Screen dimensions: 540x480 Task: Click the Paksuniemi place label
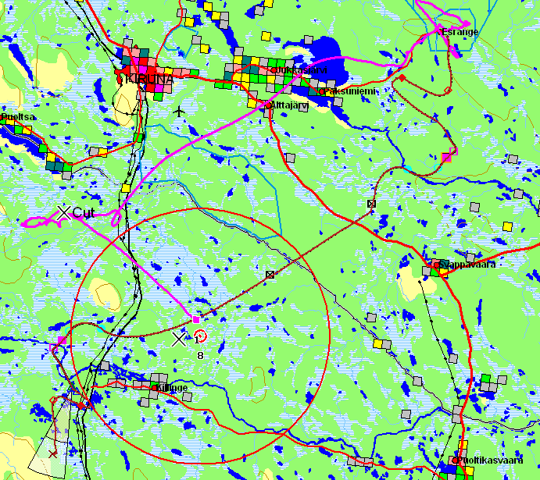tap(350, 91)
